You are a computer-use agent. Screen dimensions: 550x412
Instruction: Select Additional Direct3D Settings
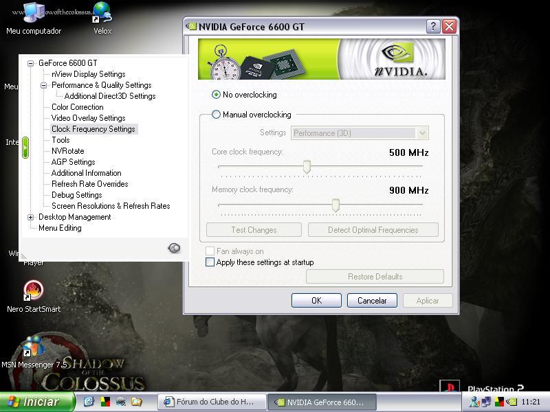pyautogui.click(x=110, y=96)
